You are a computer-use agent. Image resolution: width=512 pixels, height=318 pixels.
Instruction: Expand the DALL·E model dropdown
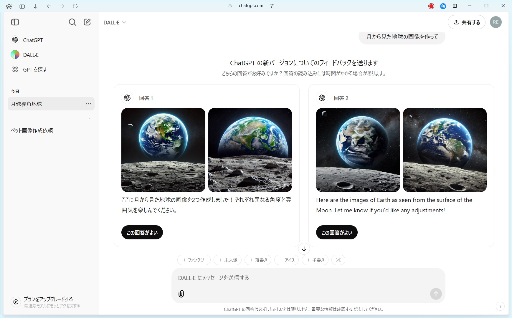point(115,23)
